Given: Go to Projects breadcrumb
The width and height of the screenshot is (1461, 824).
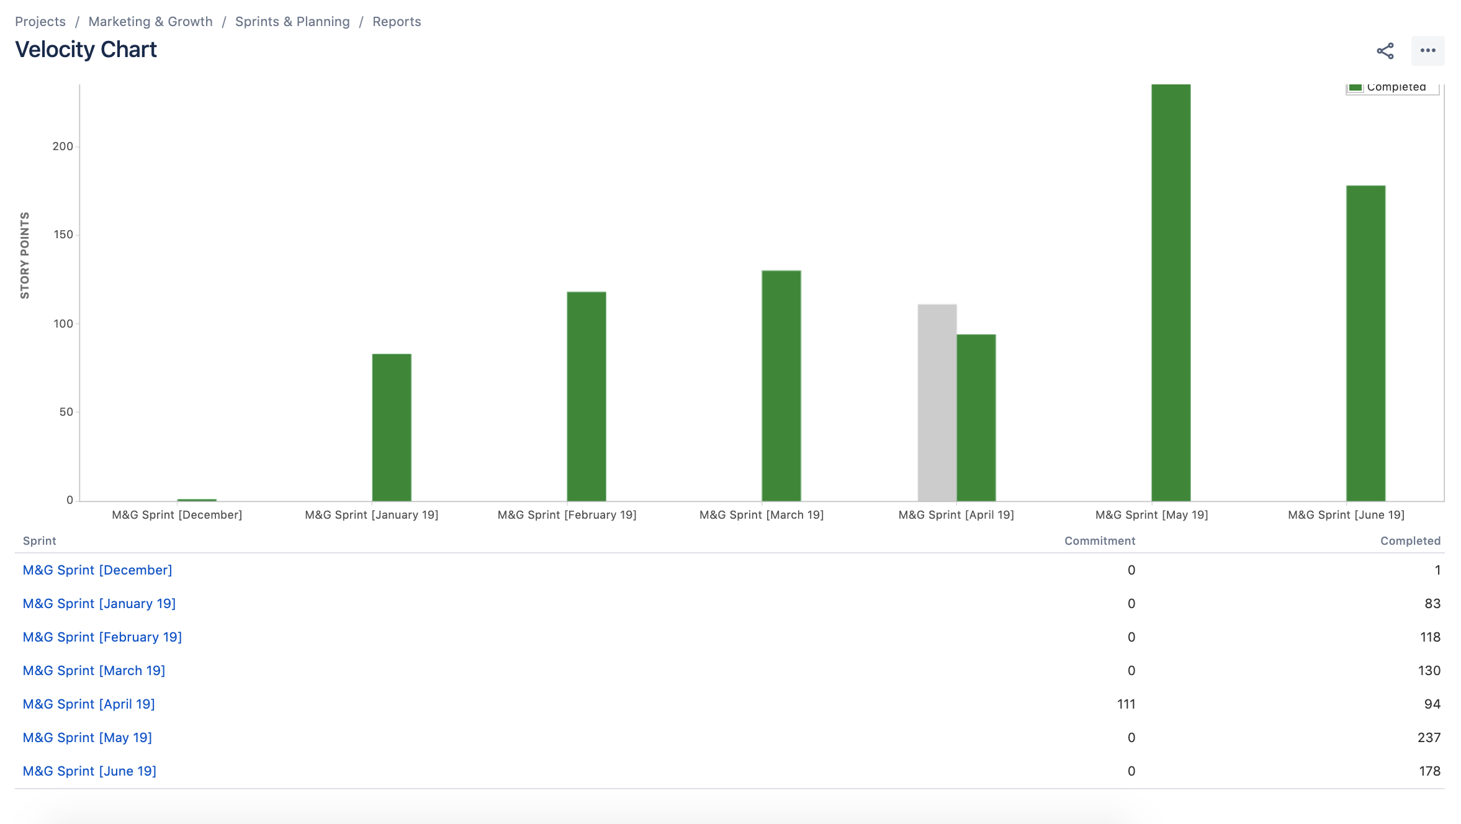Looking at the screenshot, I should tap(40, 22).
